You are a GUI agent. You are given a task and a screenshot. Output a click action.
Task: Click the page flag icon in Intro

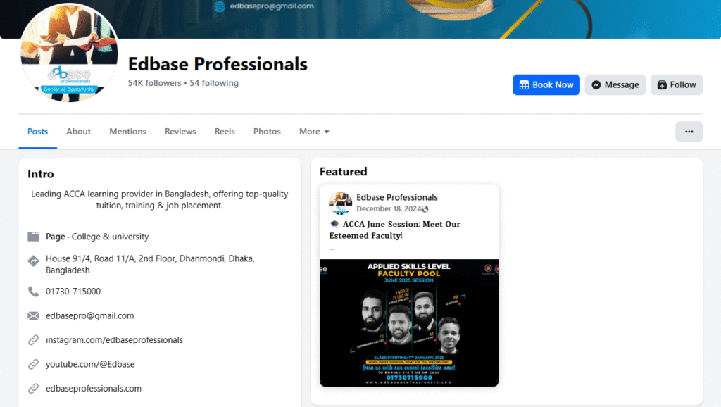pos(33,237)
